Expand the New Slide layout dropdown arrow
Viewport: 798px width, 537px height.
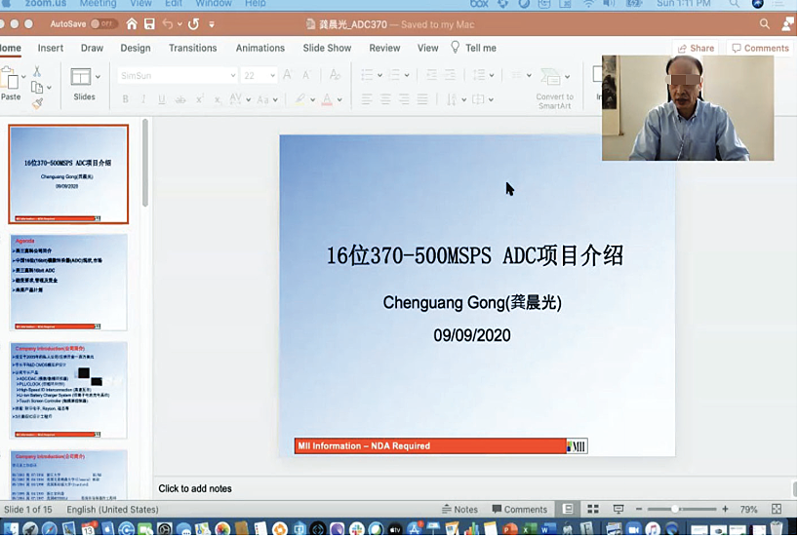click(98, 77)
